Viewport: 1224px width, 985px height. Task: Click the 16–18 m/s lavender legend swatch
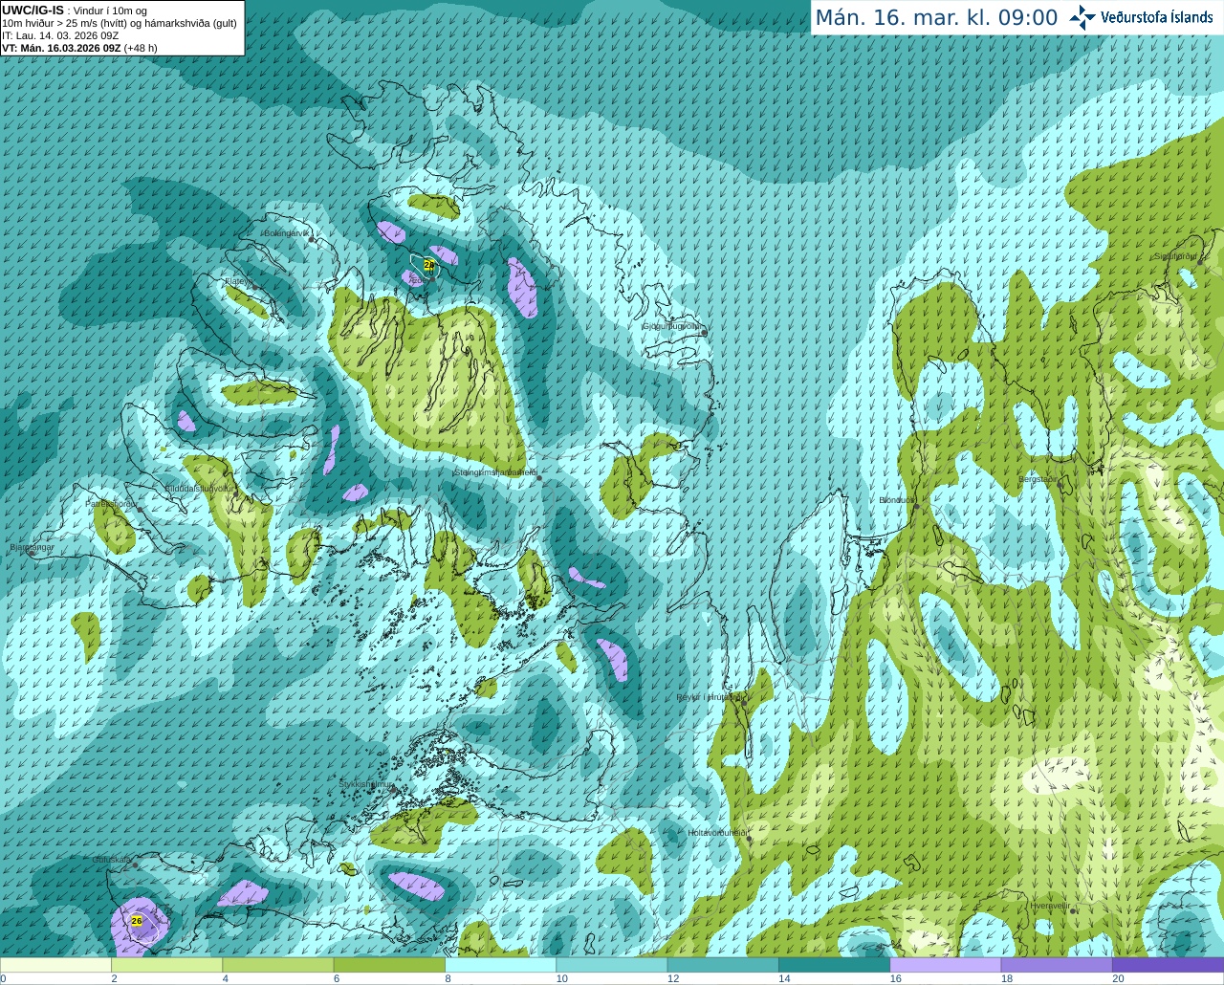click(x=945, y=965)
